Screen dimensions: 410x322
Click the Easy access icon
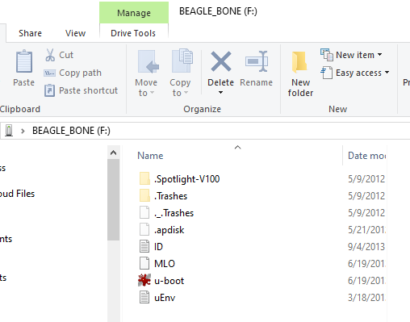pos(327,73)
